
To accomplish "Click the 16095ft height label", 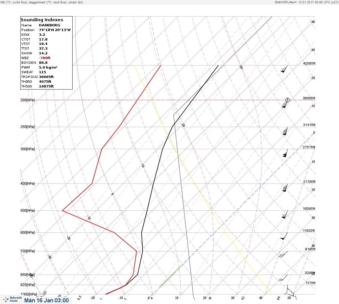I will (x=309, y=208).
